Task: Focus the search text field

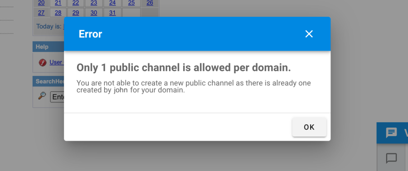Action: [57, 97]
